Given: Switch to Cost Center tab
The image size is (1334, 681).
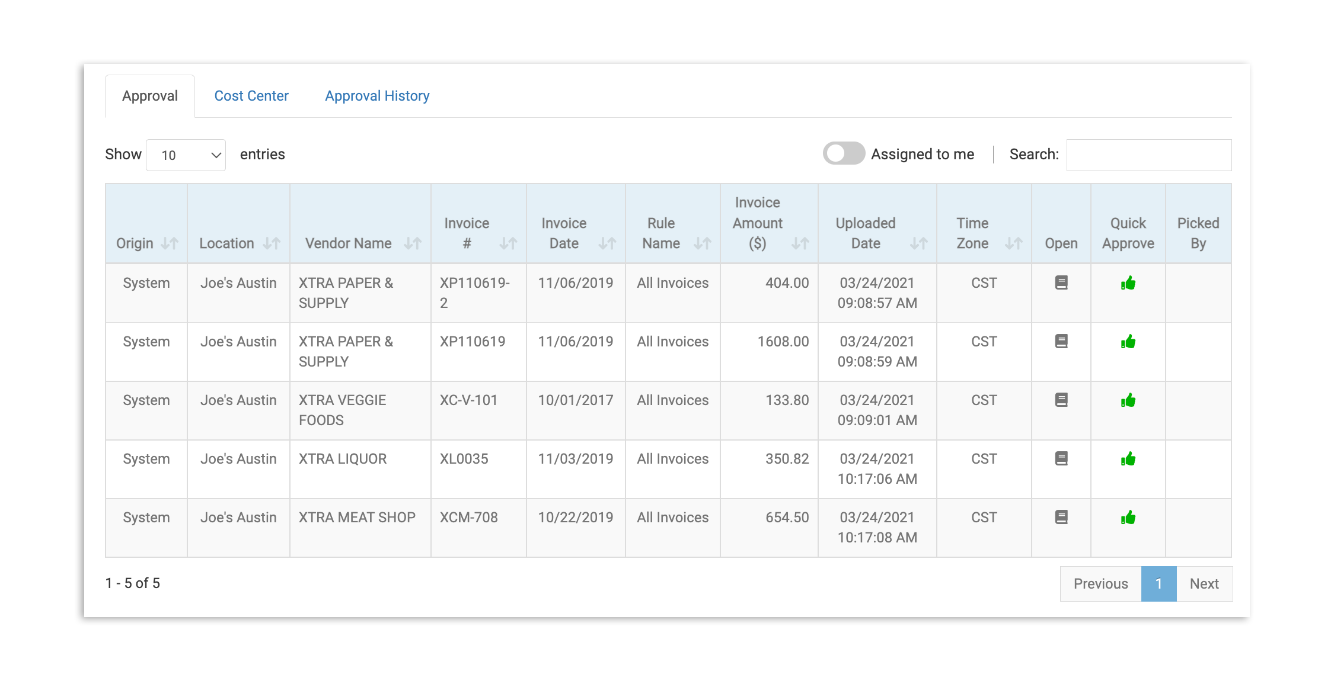Looking at the screenshot, I should [x=251, y=96].
